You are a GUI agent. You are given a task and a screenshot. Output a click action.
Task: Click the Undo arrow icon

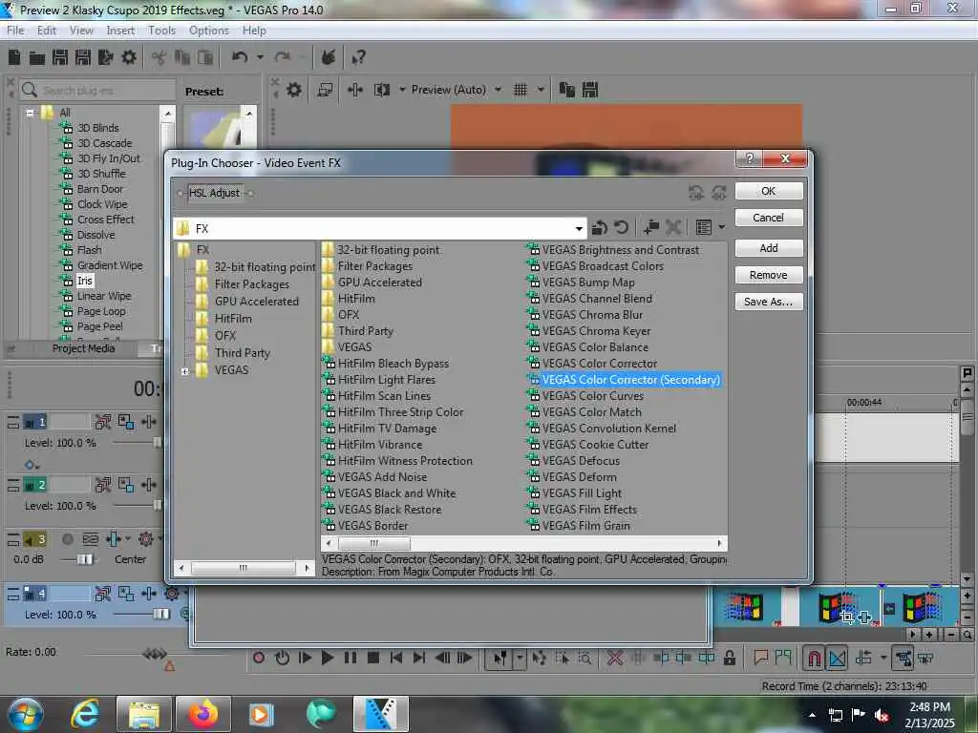(240, 57)
